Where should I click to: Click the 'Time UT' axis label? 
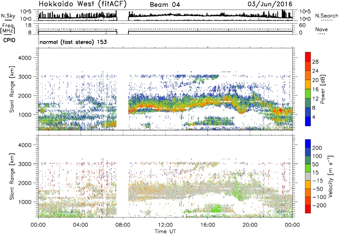tap(165, 231)
